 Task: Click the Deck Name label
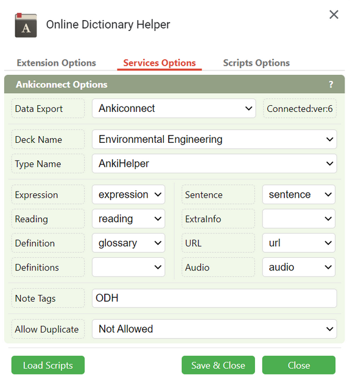coord(48,139)
